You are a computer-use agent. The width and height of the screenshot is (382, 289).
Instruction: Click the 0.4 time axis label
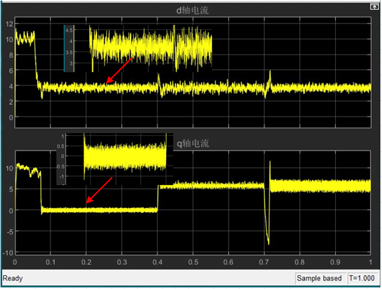pyautogui.click(x=158, y=262)
